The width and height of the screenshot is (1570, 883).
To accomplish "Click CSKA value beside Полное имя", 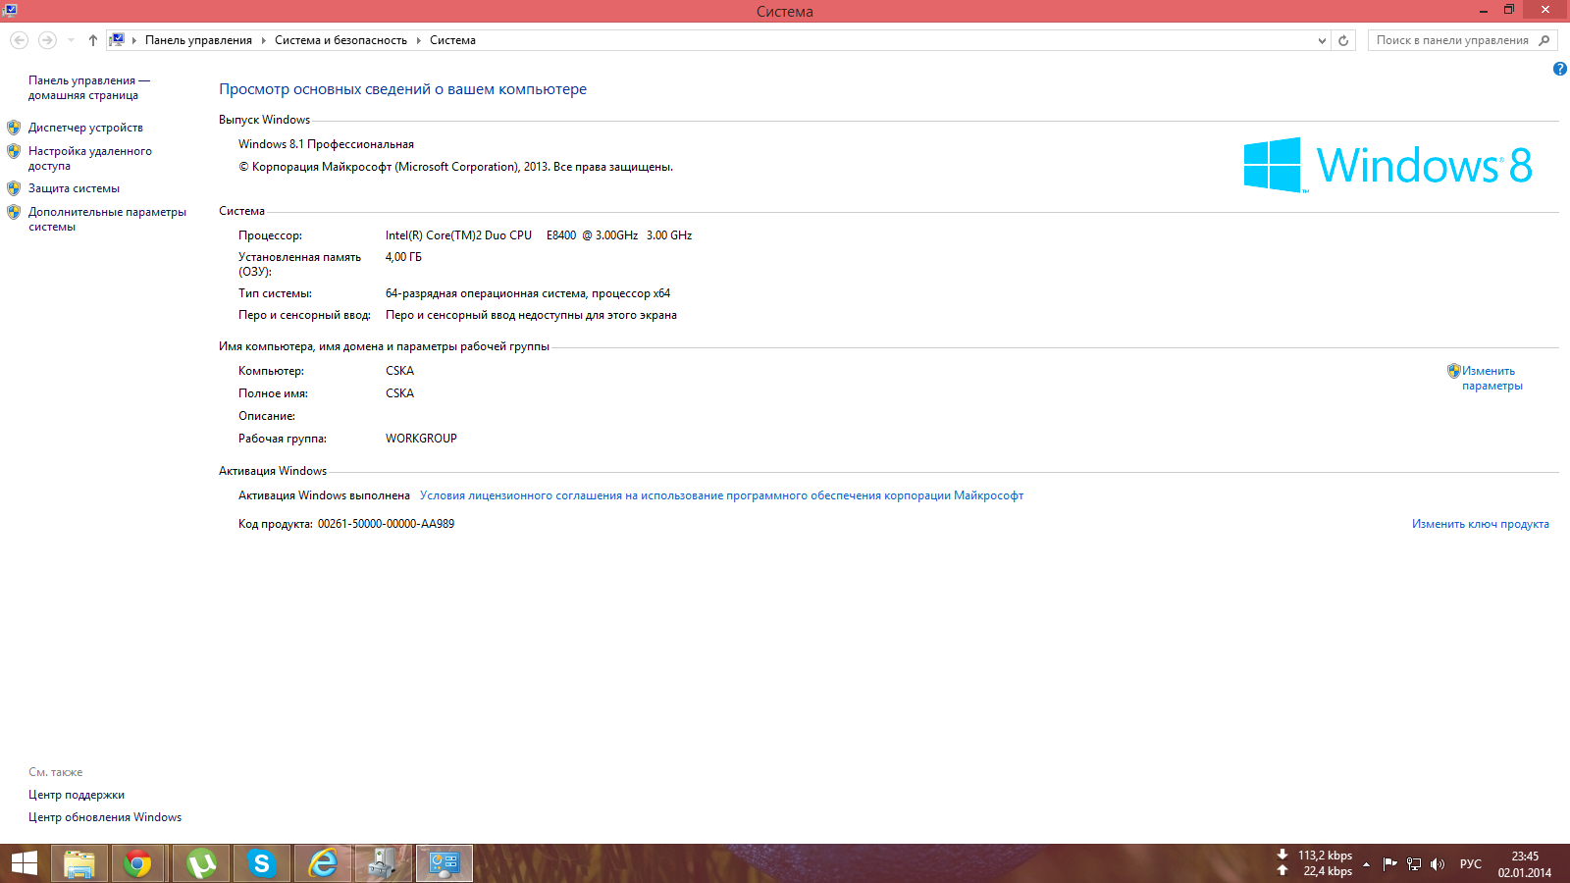I will point(399,393).
